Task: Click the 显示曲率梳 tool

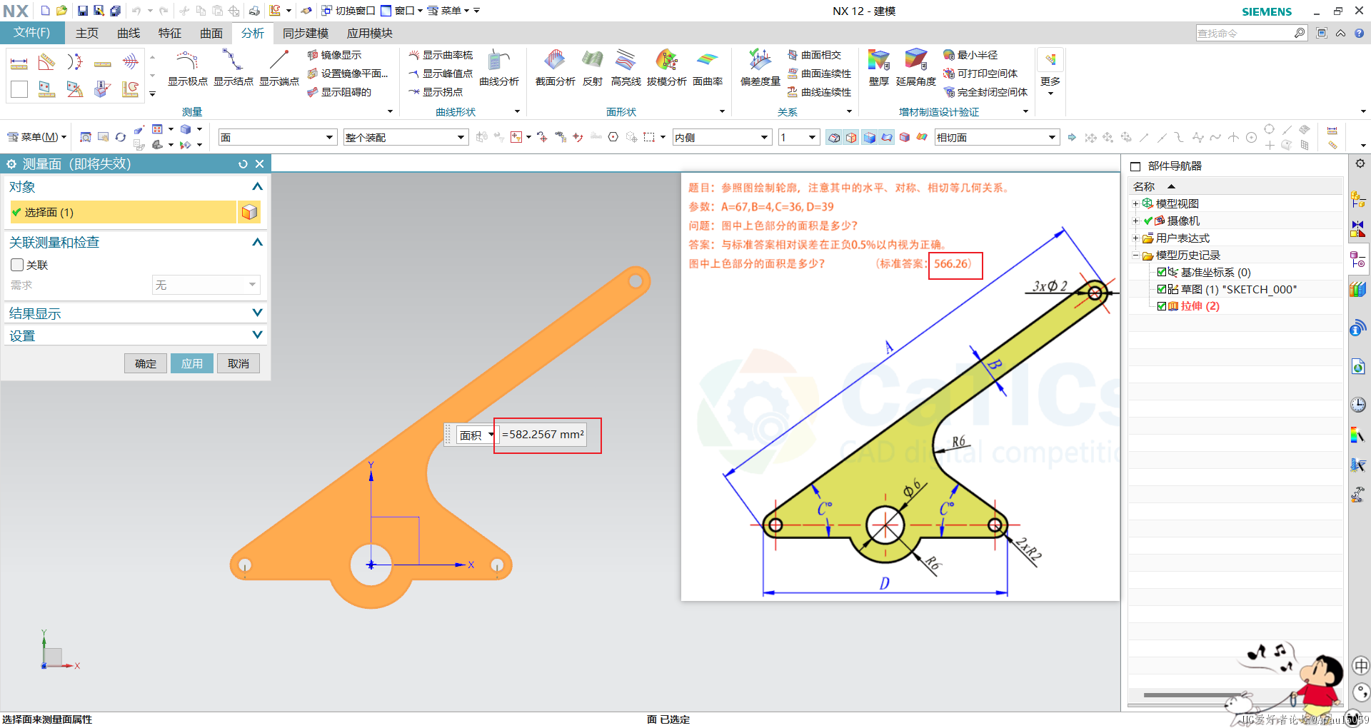Action: 441,55
